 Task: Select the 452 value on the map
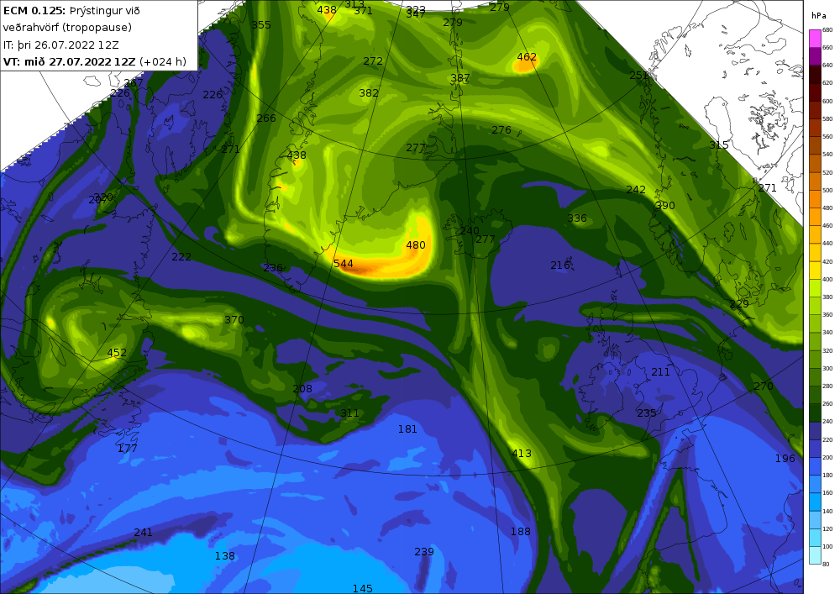point(117,352)
